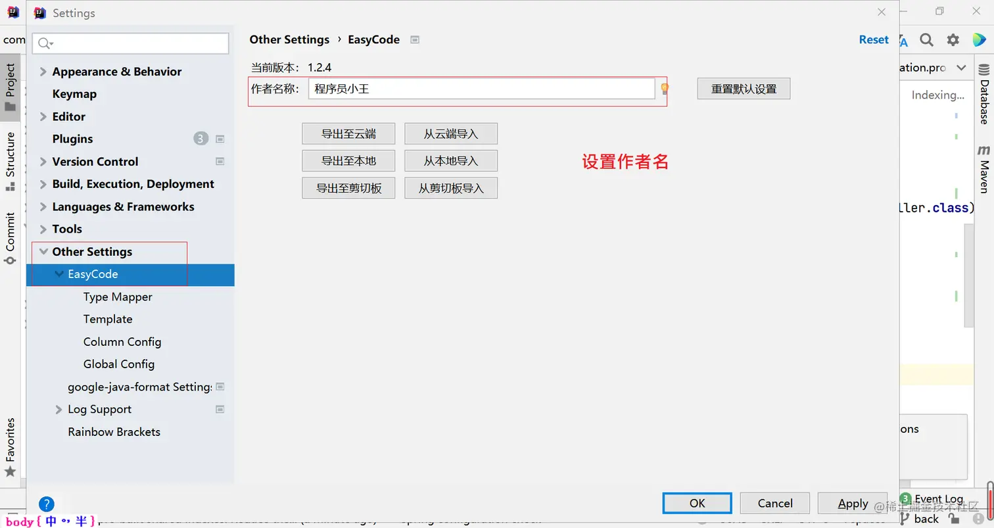Screen dimensions: 994x528
Task: Expand Appearance & Behavior section
Action: [43, 72]
